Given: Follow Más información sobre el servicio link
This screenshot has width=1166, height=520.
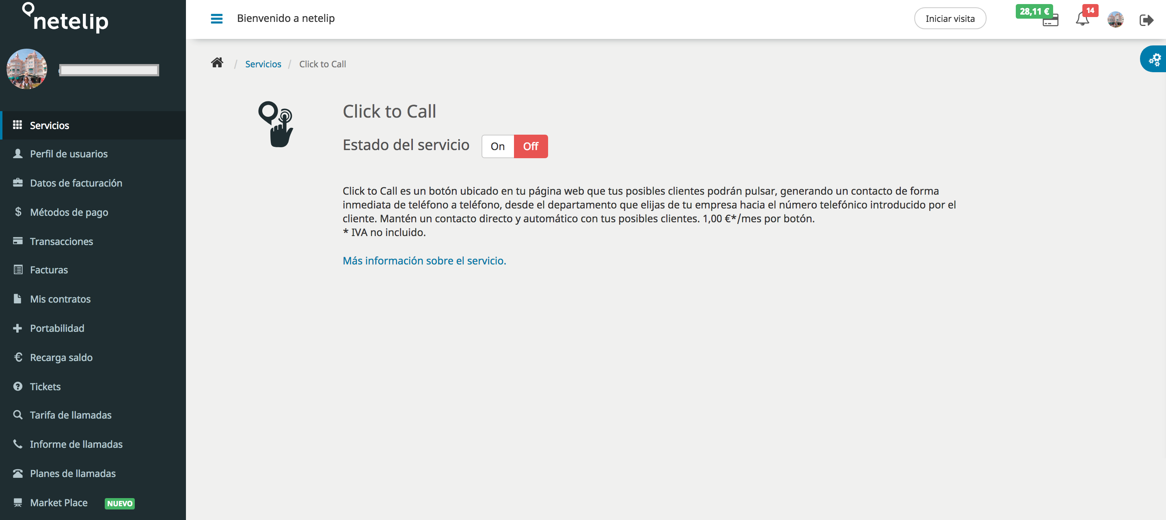Looking at the screenshot, I should pos(424,261).
